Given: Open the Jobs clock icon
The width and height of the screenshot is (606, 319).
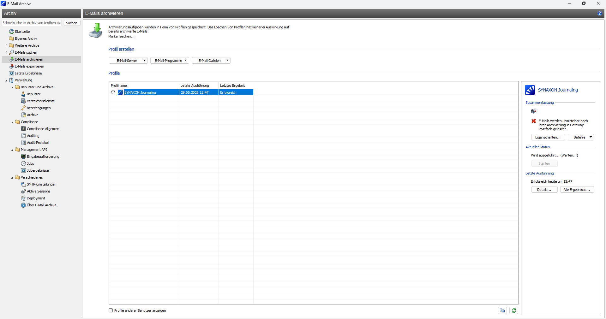Looking at the screenshot, I should pos(23,163).
